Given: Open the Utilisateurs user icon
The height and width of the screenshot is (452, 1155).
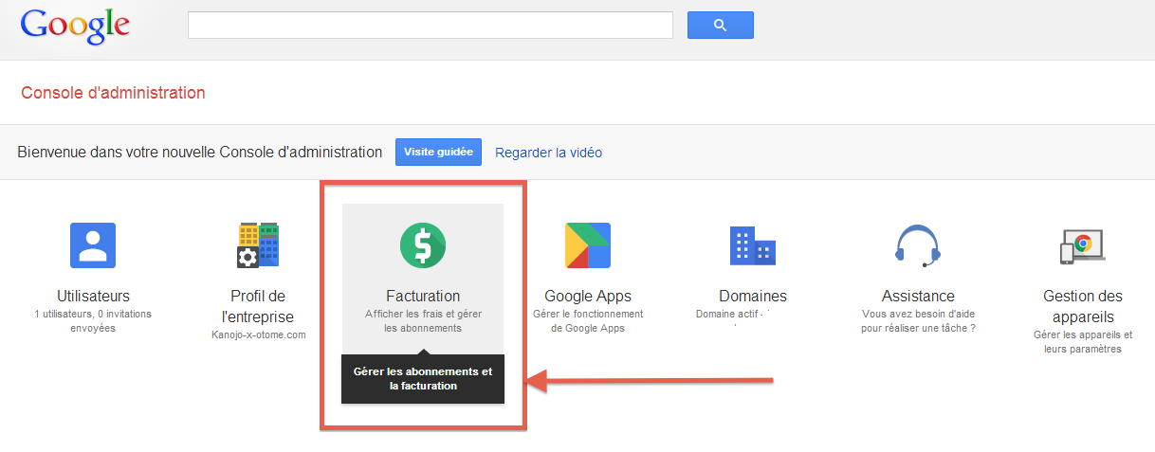Looking at the screenshot, I should pyautogui.click(x=93, y=245).
